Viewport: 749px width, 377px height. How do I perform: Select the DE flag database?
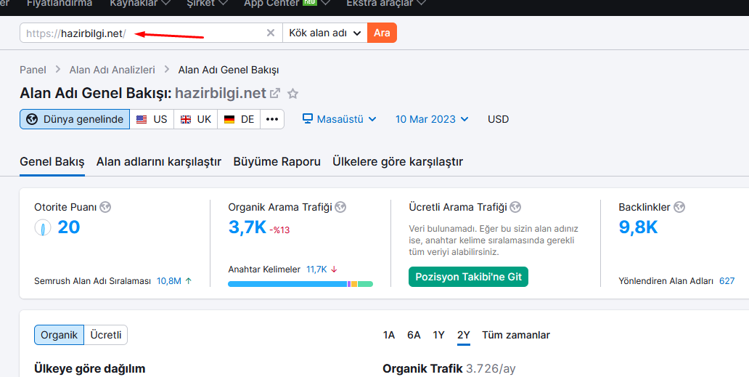[239, 119]
